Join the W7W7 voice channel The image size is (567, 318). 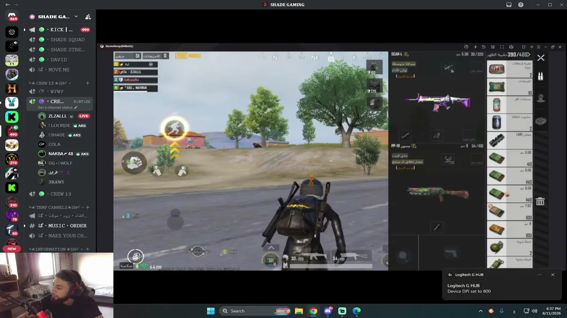click(60, 91)
